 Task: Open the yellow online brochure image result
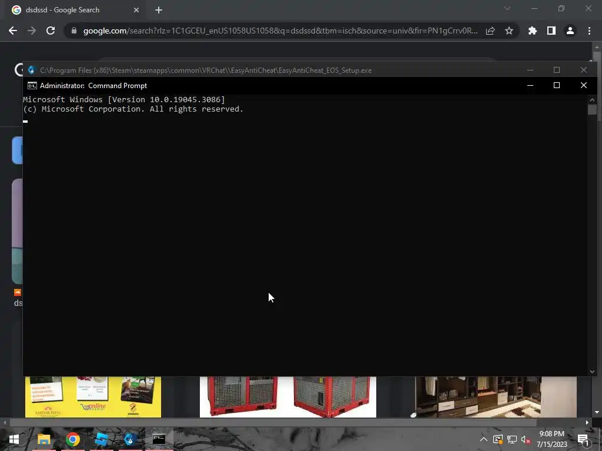coord(93,397)
